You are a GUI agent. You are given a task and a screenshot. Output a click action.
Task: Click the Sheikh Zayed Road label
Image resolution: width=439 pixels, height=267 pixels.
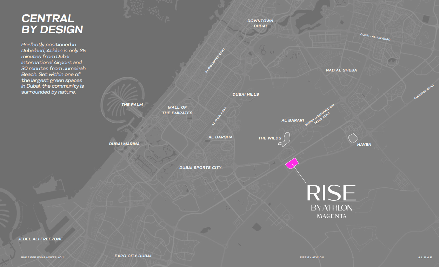click(215, 61)
